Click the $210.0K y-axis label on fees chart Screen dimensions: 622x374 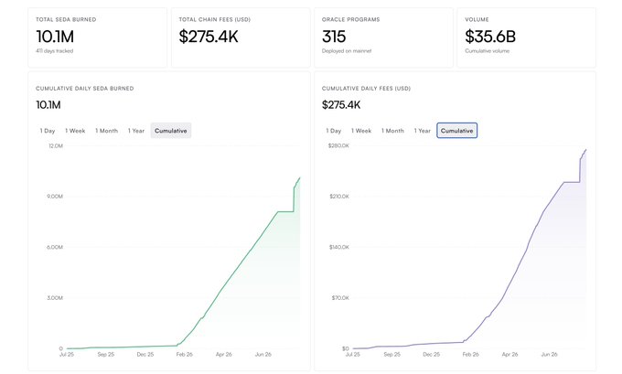click(339, 197)
